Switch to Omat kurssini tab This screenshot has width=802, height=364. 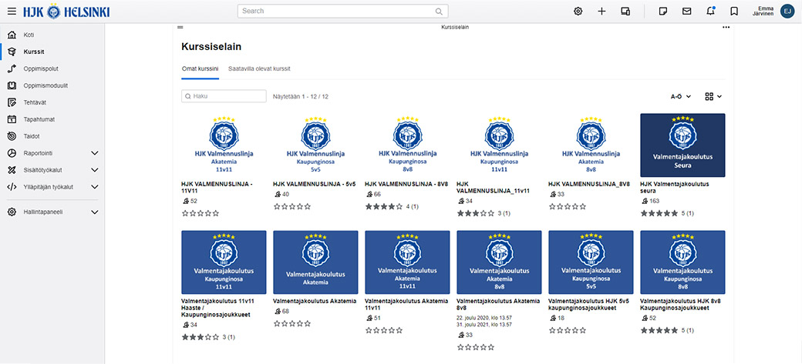tap(200, 68)
